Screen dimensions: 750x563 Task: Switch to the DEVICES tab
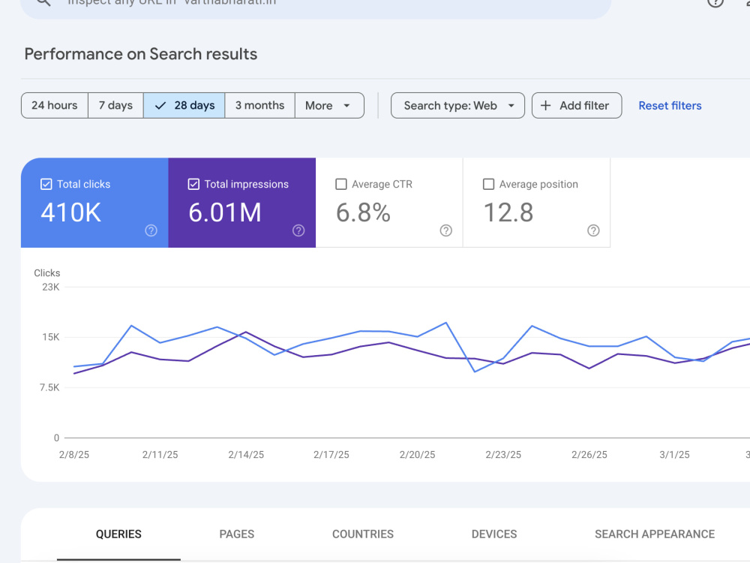click(x=494, y=534)
